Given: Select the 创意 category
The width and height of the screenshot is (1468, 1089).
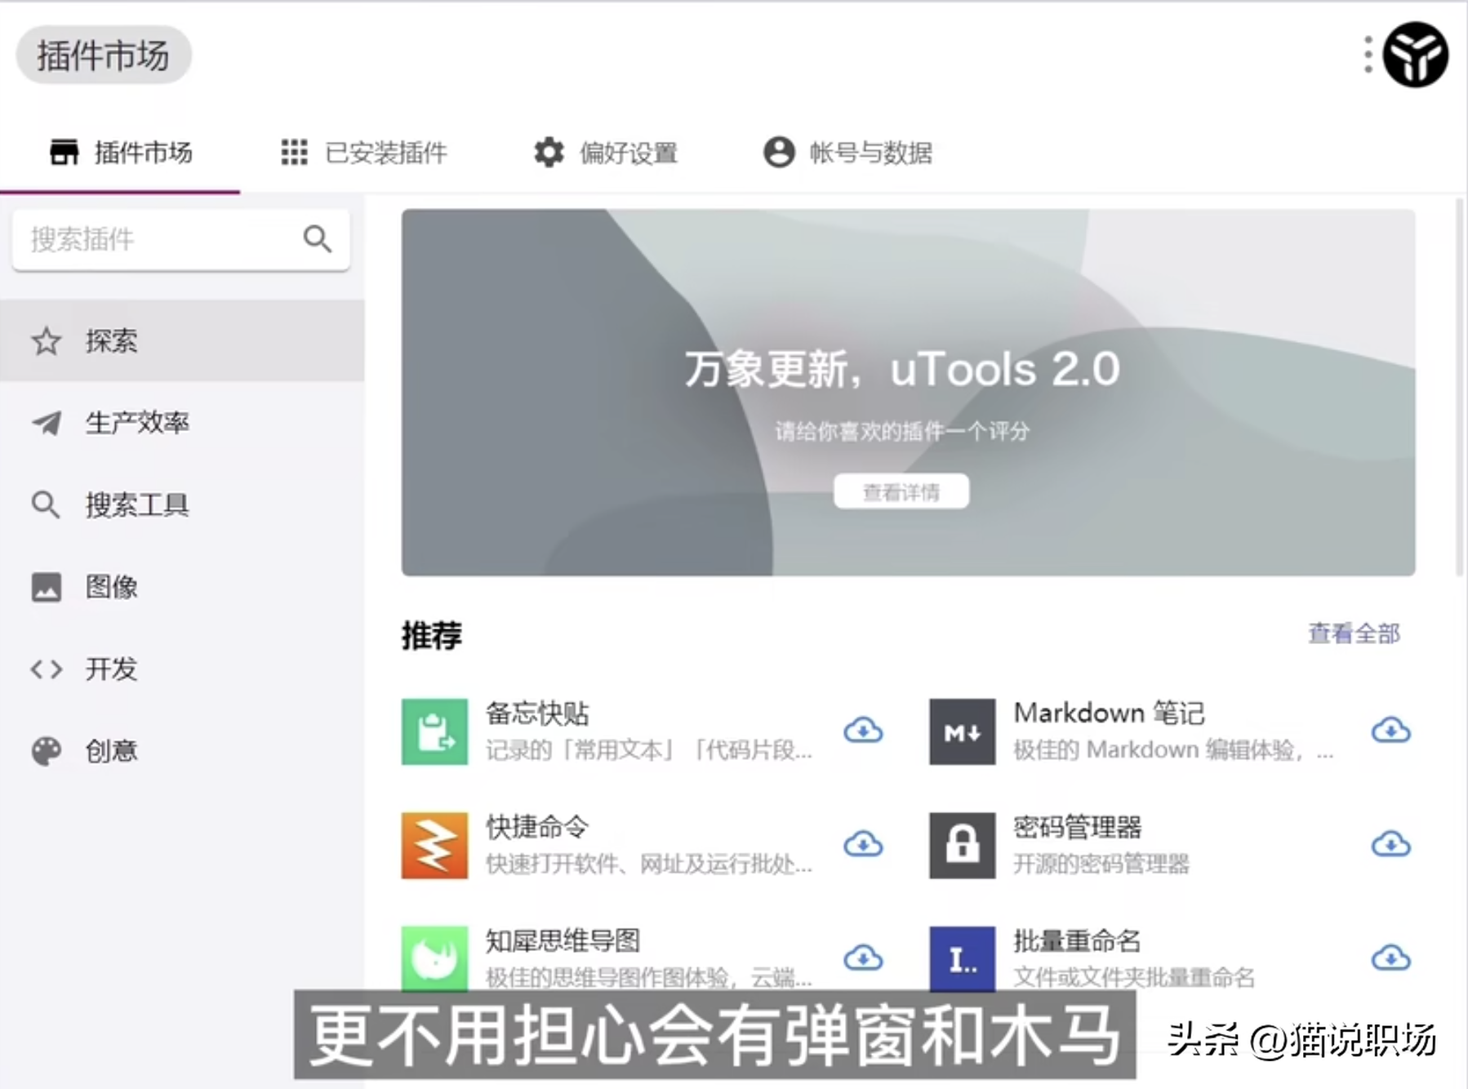Looking at the screenshot, I should tap(182, 751).
